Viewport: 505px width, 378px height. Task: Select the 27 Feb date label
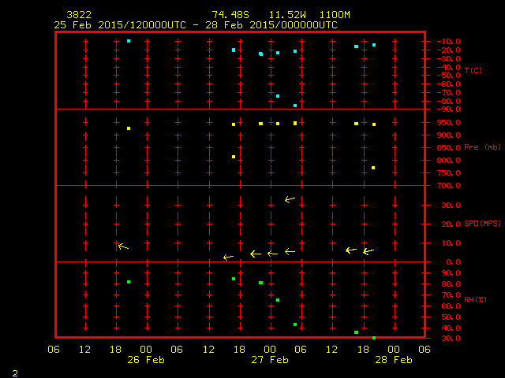pyautogui.click(x=270, y=360)
